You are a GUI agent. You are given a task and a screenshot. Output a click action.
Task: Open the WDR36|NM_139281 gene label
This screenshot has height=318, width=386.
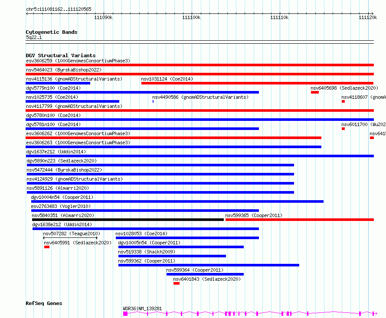(142, 308)
